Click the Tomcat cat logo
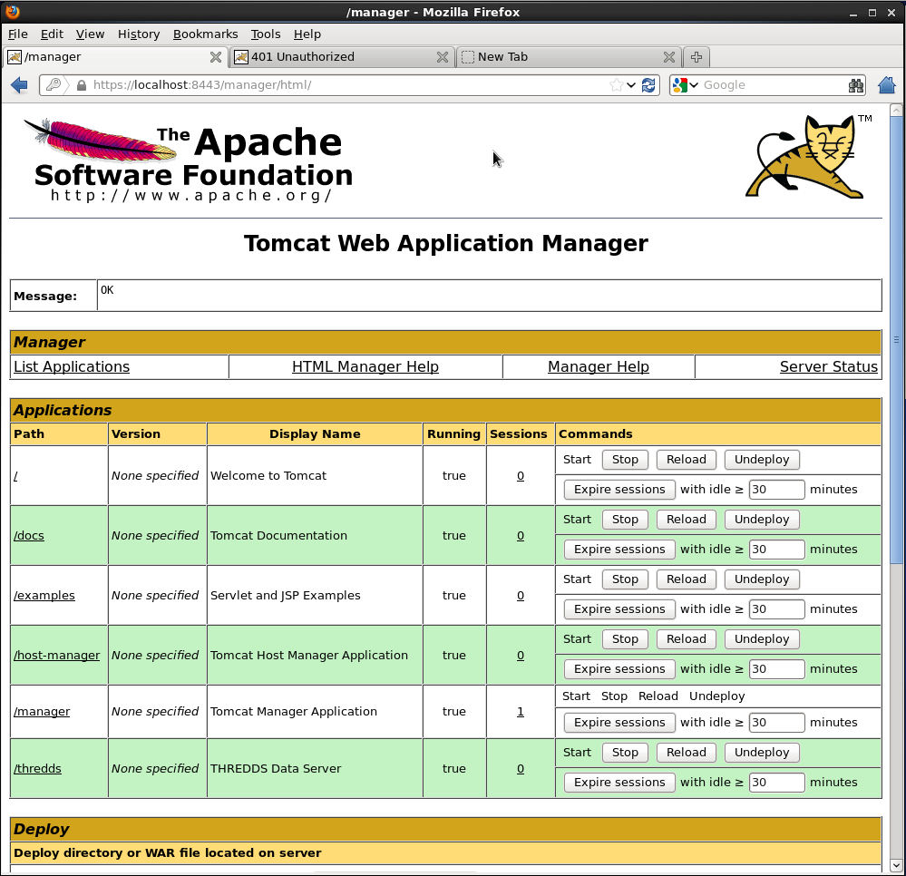This screenshot has height=876, width=906. tap(808, 157)
